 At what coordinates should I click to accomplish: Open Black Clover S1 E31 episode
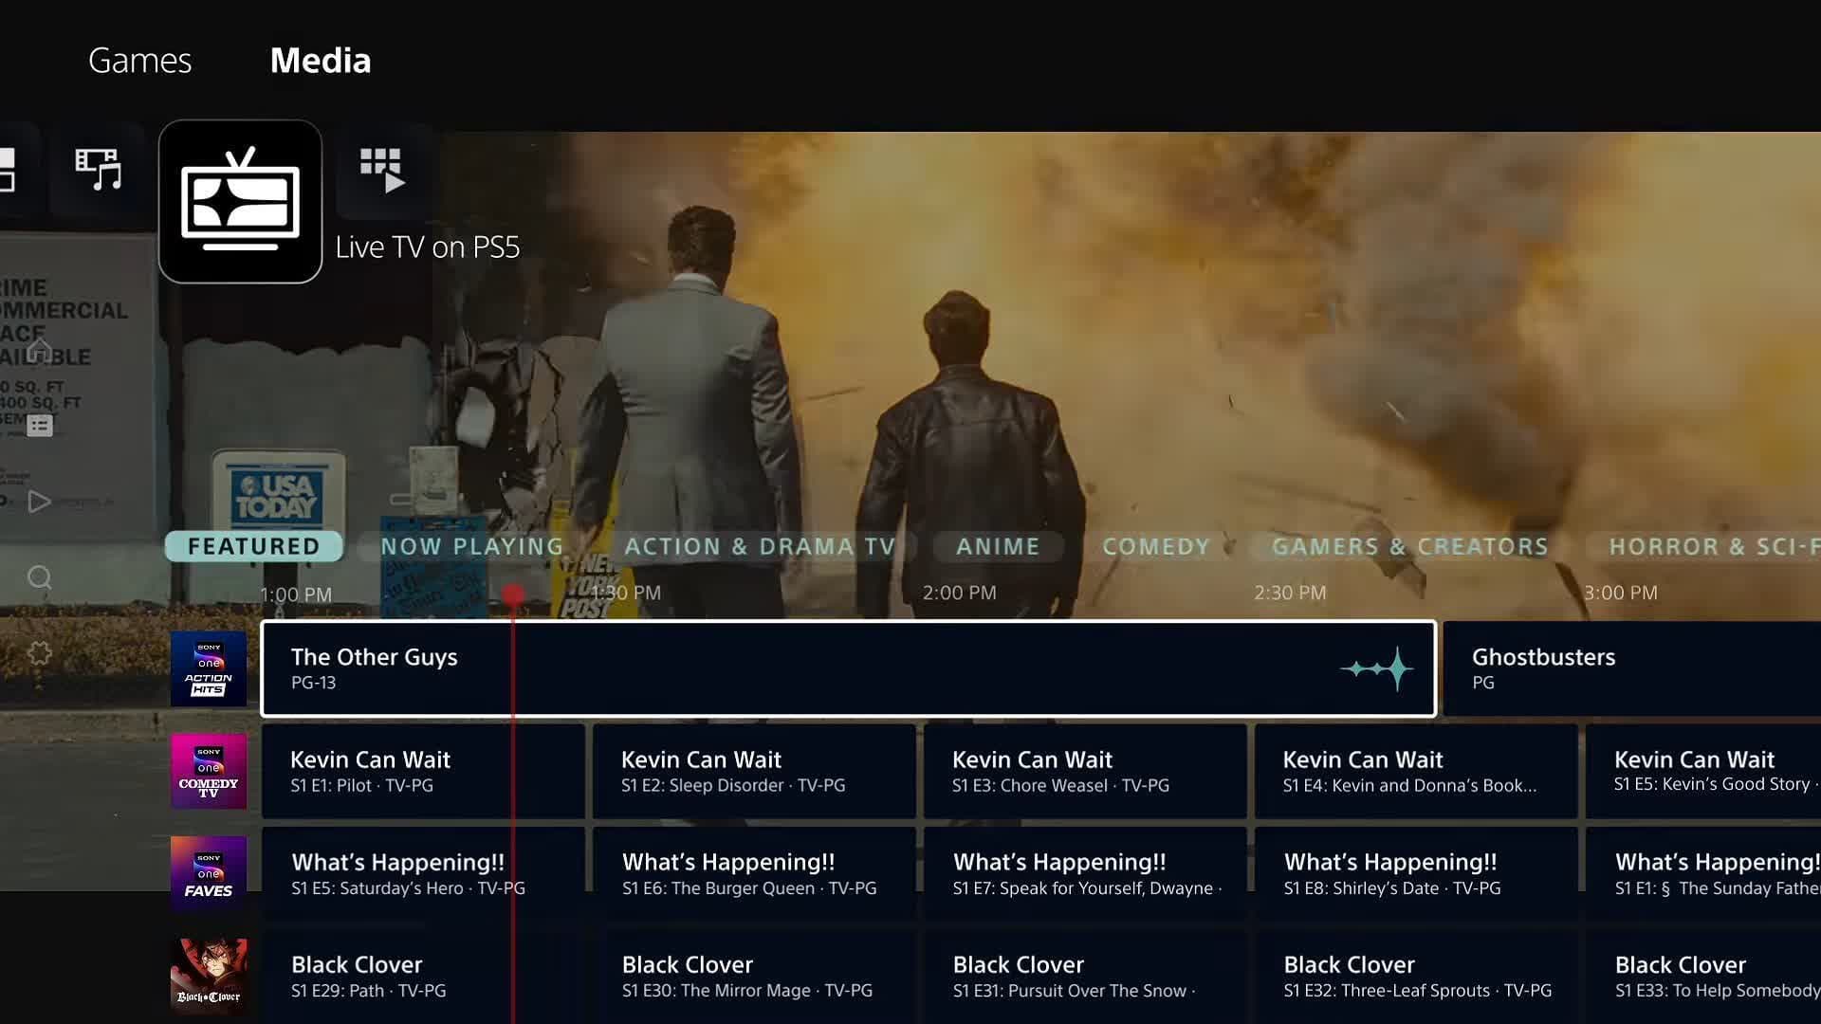1085,977
